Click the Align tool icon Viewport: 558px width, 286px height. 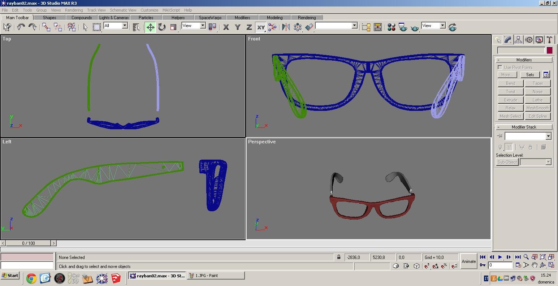309,27
